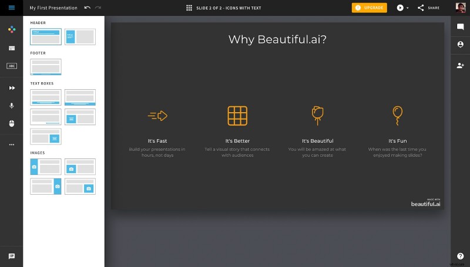The height and width of the screenshot is (267, 470).
Task: Open the user profile avatar
Action: pyautogui.click(x=461, y=8)
